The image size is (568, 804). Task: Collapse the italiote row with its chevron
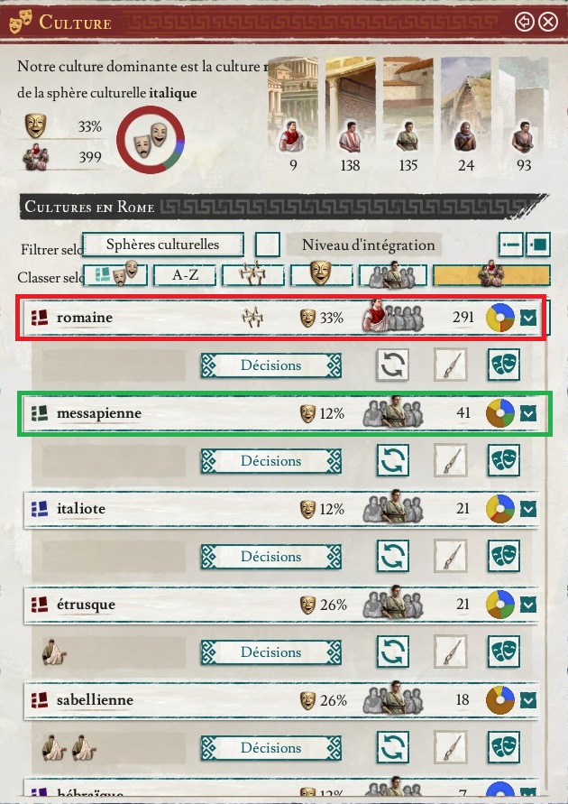pyautogui.click(x=528, y=509)
